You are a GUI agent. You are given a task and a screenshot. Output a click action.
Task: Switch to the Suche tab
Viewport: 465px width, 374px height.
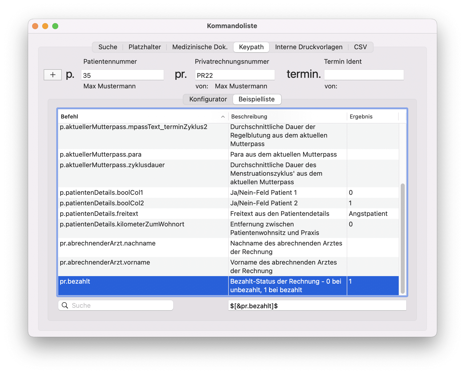click(108, 47)
